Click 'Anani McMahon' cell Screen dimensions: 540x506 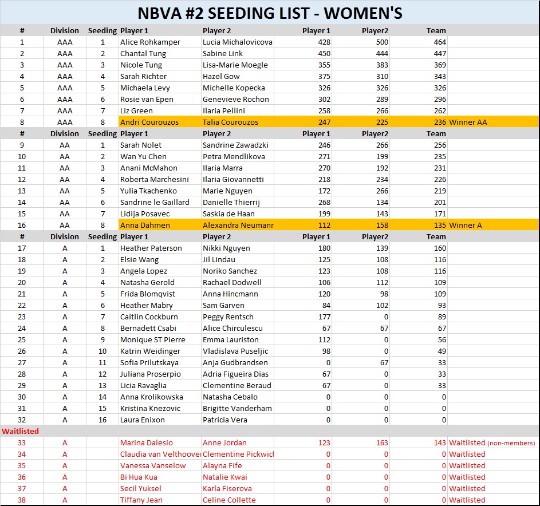160,168
